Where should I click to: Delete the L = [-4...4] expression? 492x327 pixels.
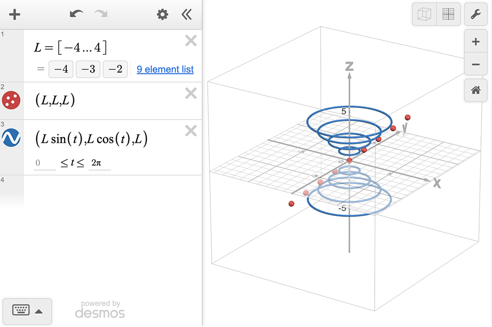tap(191, 41)
